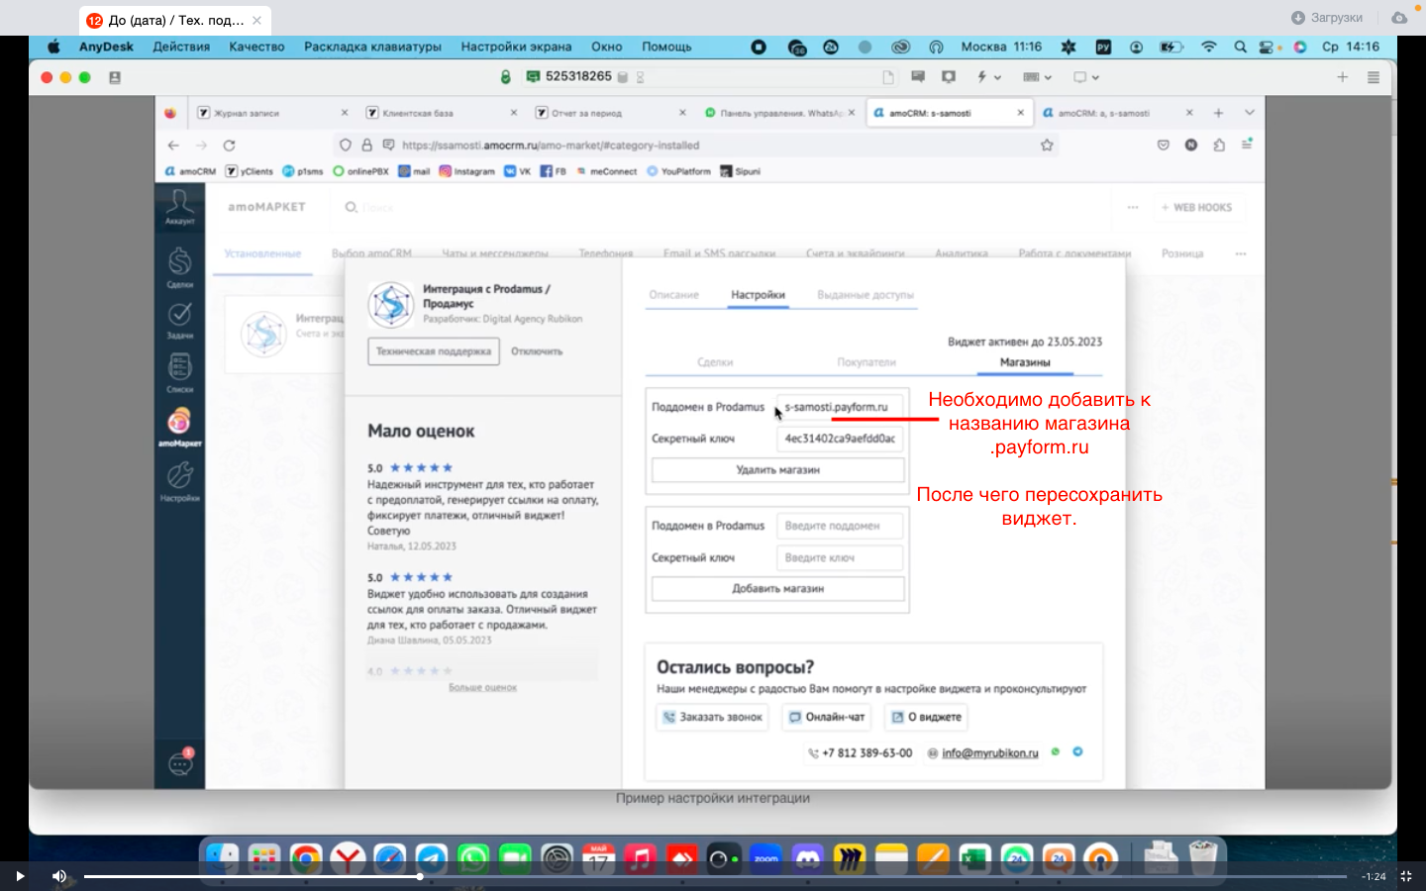1426x891 pixels.
Task: Click the Wi-Fi icon in the menu bar
Action: (x=1208, y=47)
